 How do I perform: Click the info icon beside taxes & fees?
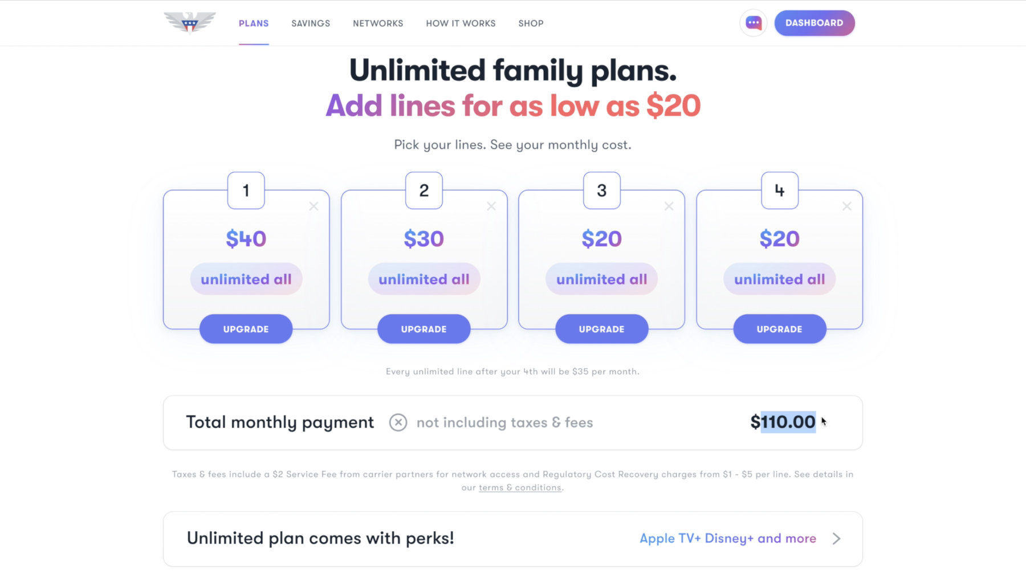tap(399, 422)
